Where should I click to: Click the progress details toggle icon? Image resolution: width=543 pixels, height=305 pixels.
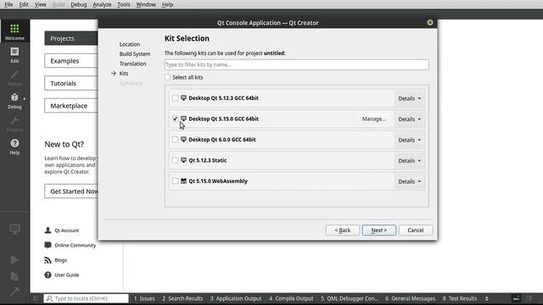(517, 298)
